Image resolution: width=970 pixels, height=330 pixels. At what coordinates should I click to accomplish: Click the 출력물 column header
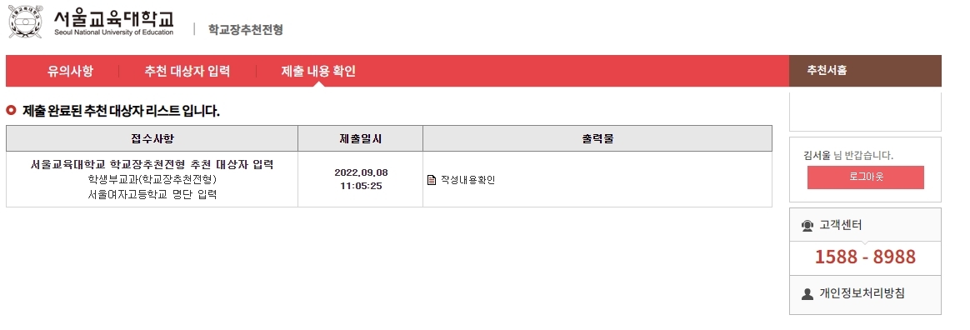pyautogui.click(x=597, y=138)
